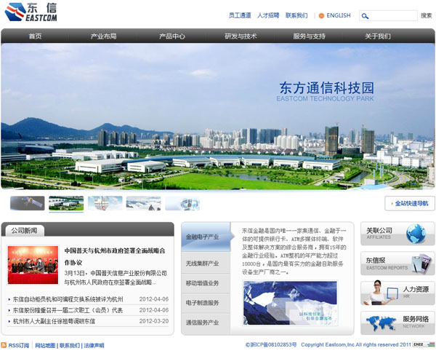Expand the 全站快速导航 quick navigation
This screenshot has height=356, width=436.
tap(409, 203)
